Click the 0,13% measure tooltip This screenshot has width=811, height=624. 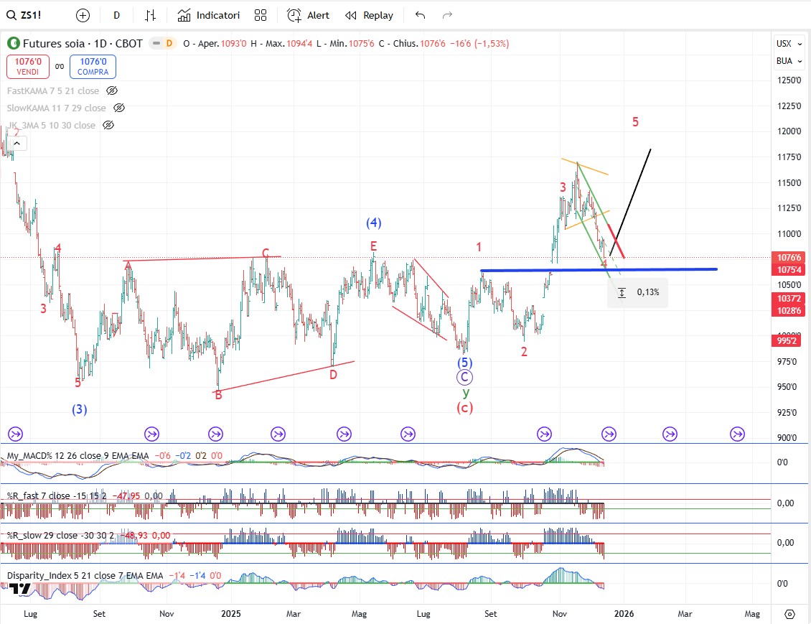(x=637, y=292)
